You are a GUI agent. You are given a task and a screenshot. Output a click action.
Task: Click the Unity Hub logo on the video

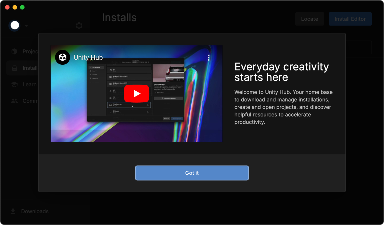(x=62, y=57)
